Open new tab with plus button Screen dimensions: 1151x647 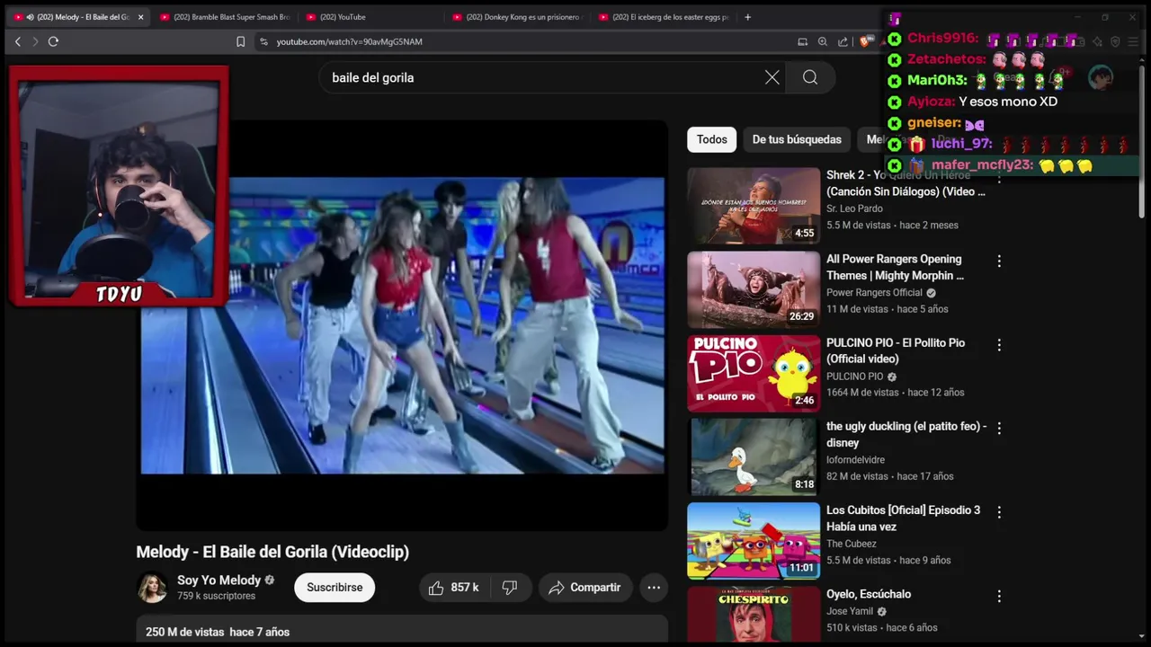point(747,17)
